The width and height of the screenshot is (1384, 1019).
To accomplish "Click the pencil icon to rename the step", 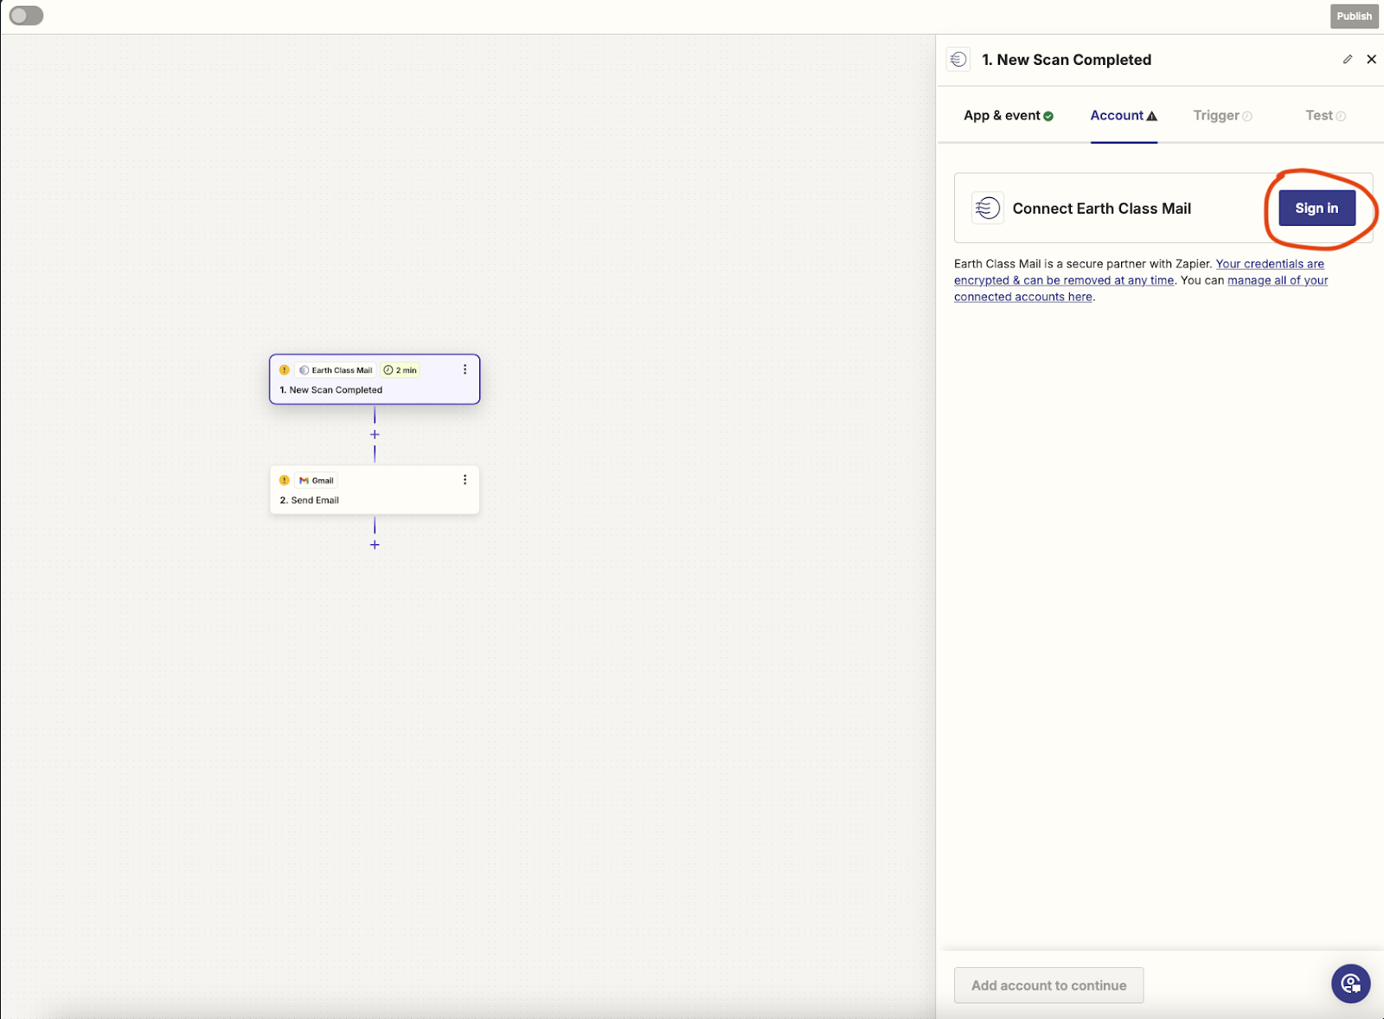I will 1347,60.
